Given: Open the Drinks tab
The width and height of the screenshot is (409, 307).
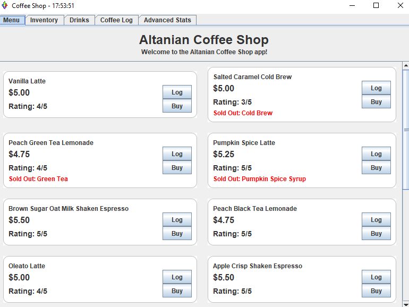Looking at the screenshot, I should click(79, 20).
